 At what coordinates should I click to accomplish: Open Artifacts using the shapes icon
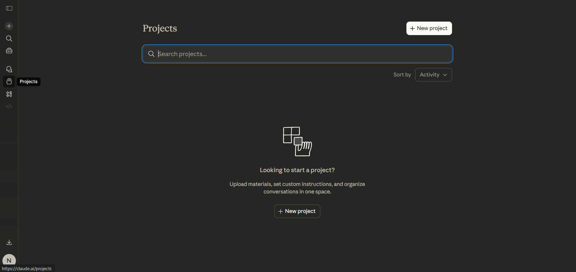(9, 94)
